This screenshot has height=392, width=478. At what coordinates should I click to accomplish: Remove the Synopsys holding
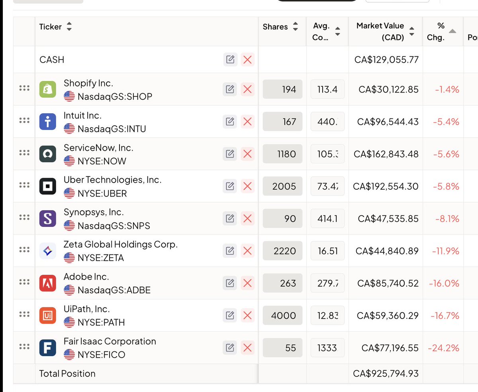click(247, 219)
